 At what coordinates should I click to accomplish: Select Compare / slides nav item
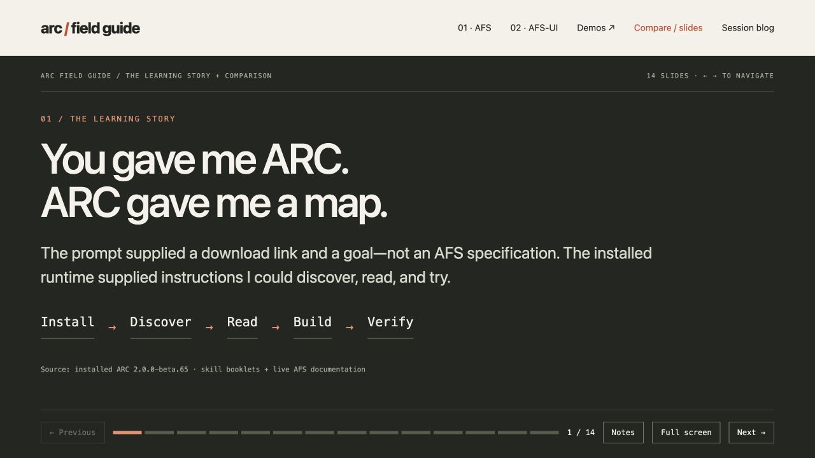(x=668, y=28)
